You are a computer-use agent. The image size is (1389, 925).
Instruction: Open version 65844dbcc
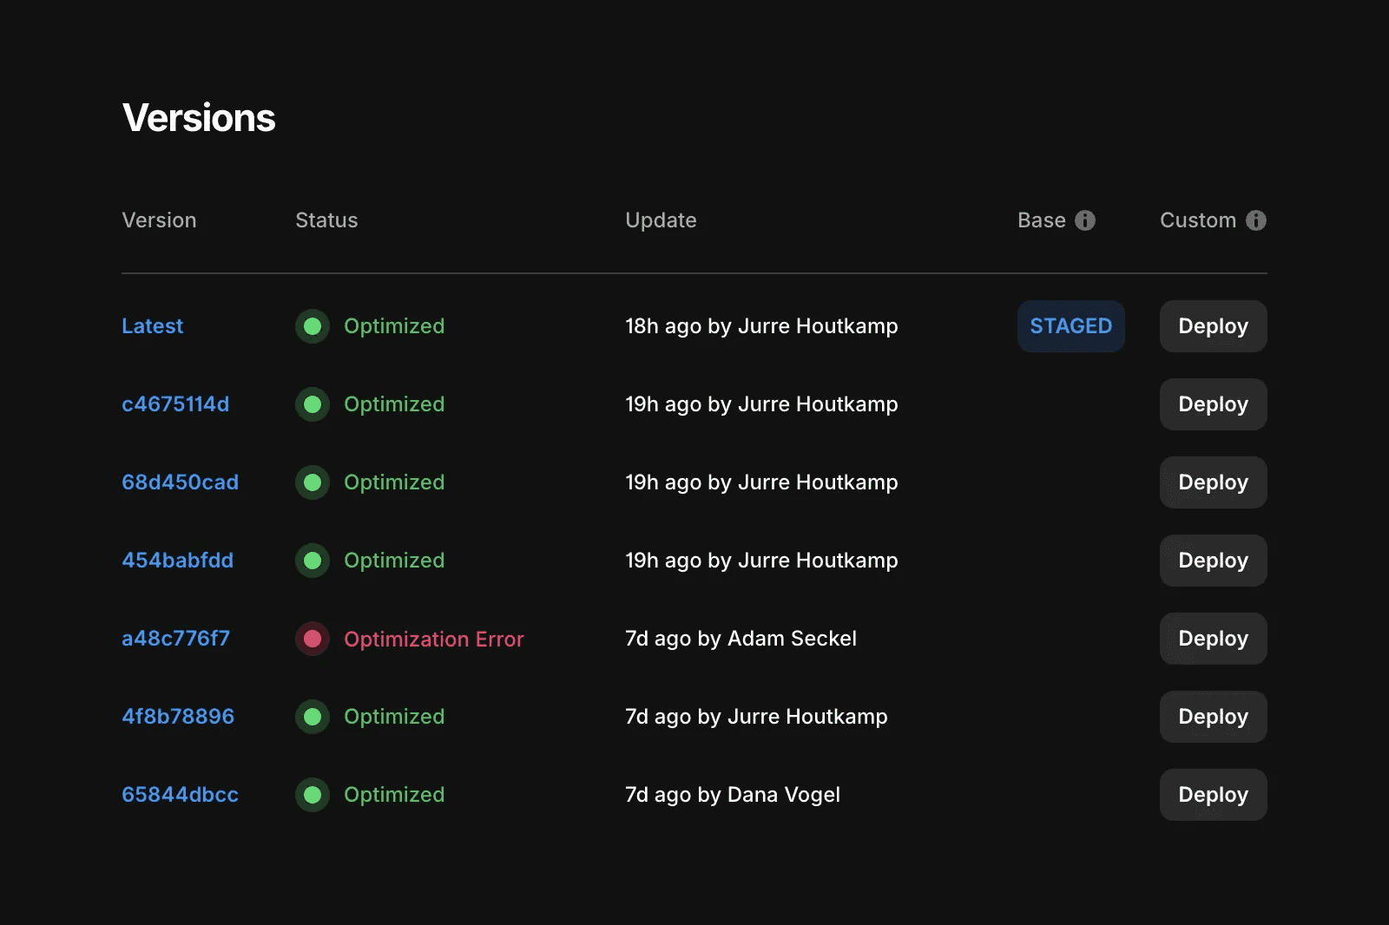point(180,795)
